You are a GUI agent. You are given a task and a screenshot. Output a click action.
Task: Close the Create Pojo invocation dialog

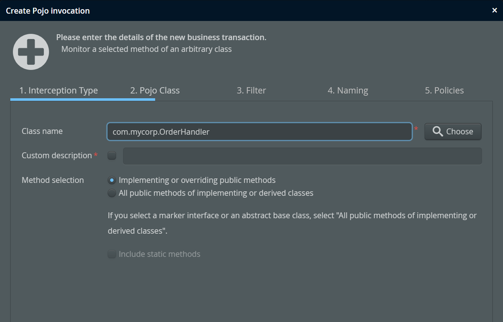(495, 10)
